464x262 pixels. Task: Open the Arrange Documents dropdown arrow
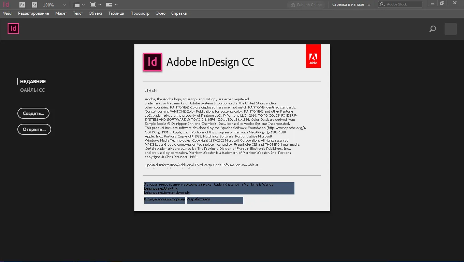[x=116, y=5]
